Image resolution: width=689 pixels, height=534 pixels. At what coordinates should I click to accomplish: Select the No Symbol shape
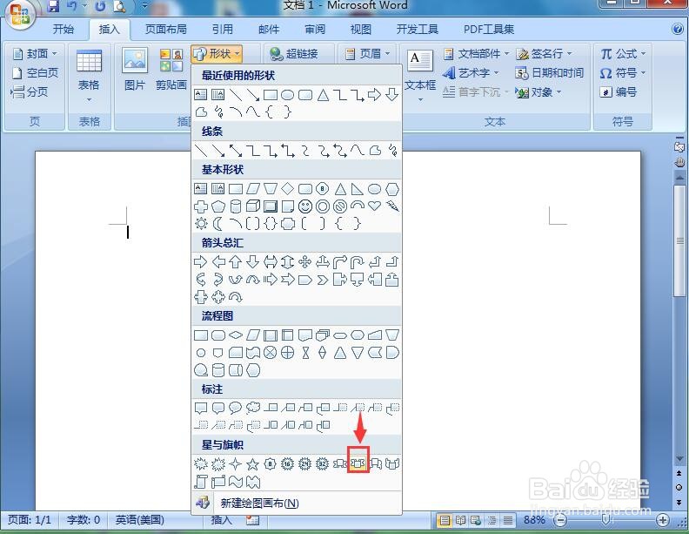[339, 206]
